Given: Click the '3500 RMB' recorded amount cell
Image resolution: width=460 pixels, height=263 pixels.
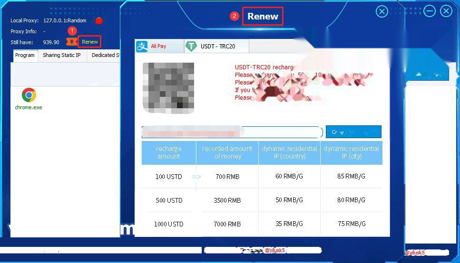Looking at the screenshot, I should 227,200.
